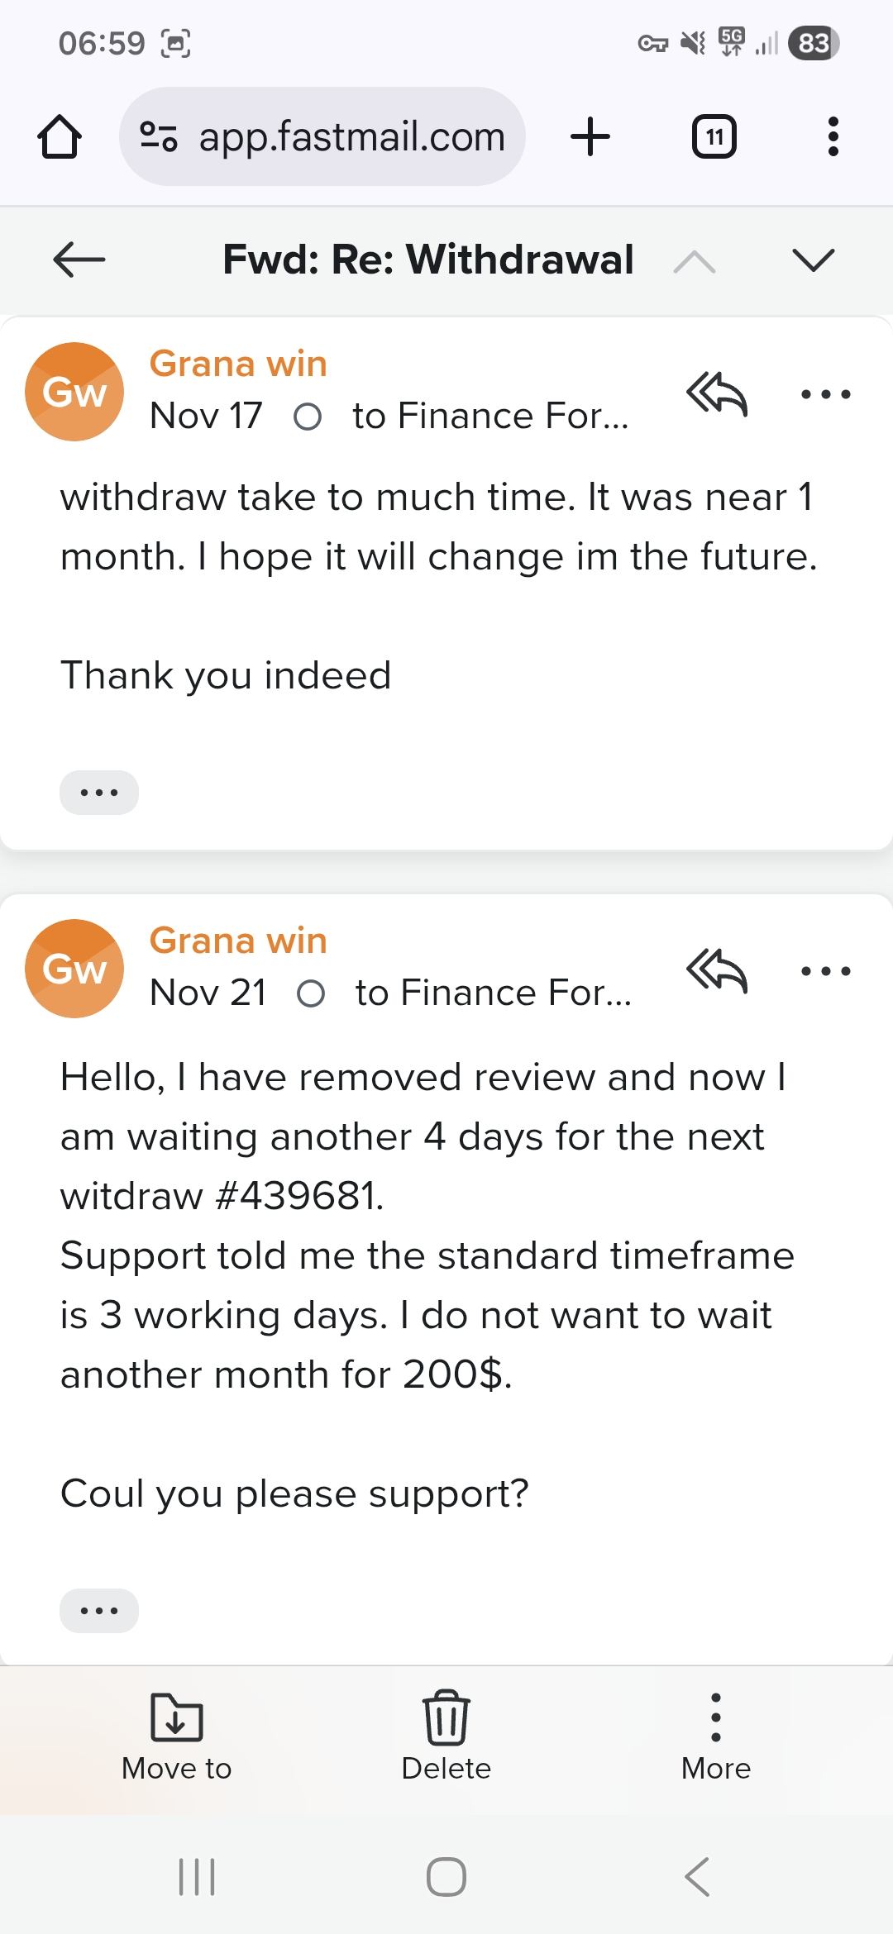Tap the Move to button

point(177,1736)
